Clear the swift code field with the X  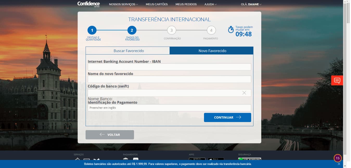pos(244,93)
